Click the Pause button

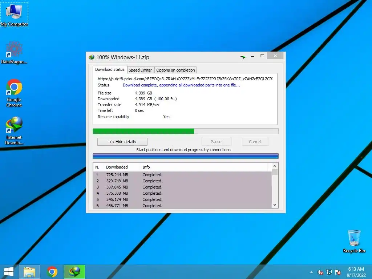tap(216, 142)
